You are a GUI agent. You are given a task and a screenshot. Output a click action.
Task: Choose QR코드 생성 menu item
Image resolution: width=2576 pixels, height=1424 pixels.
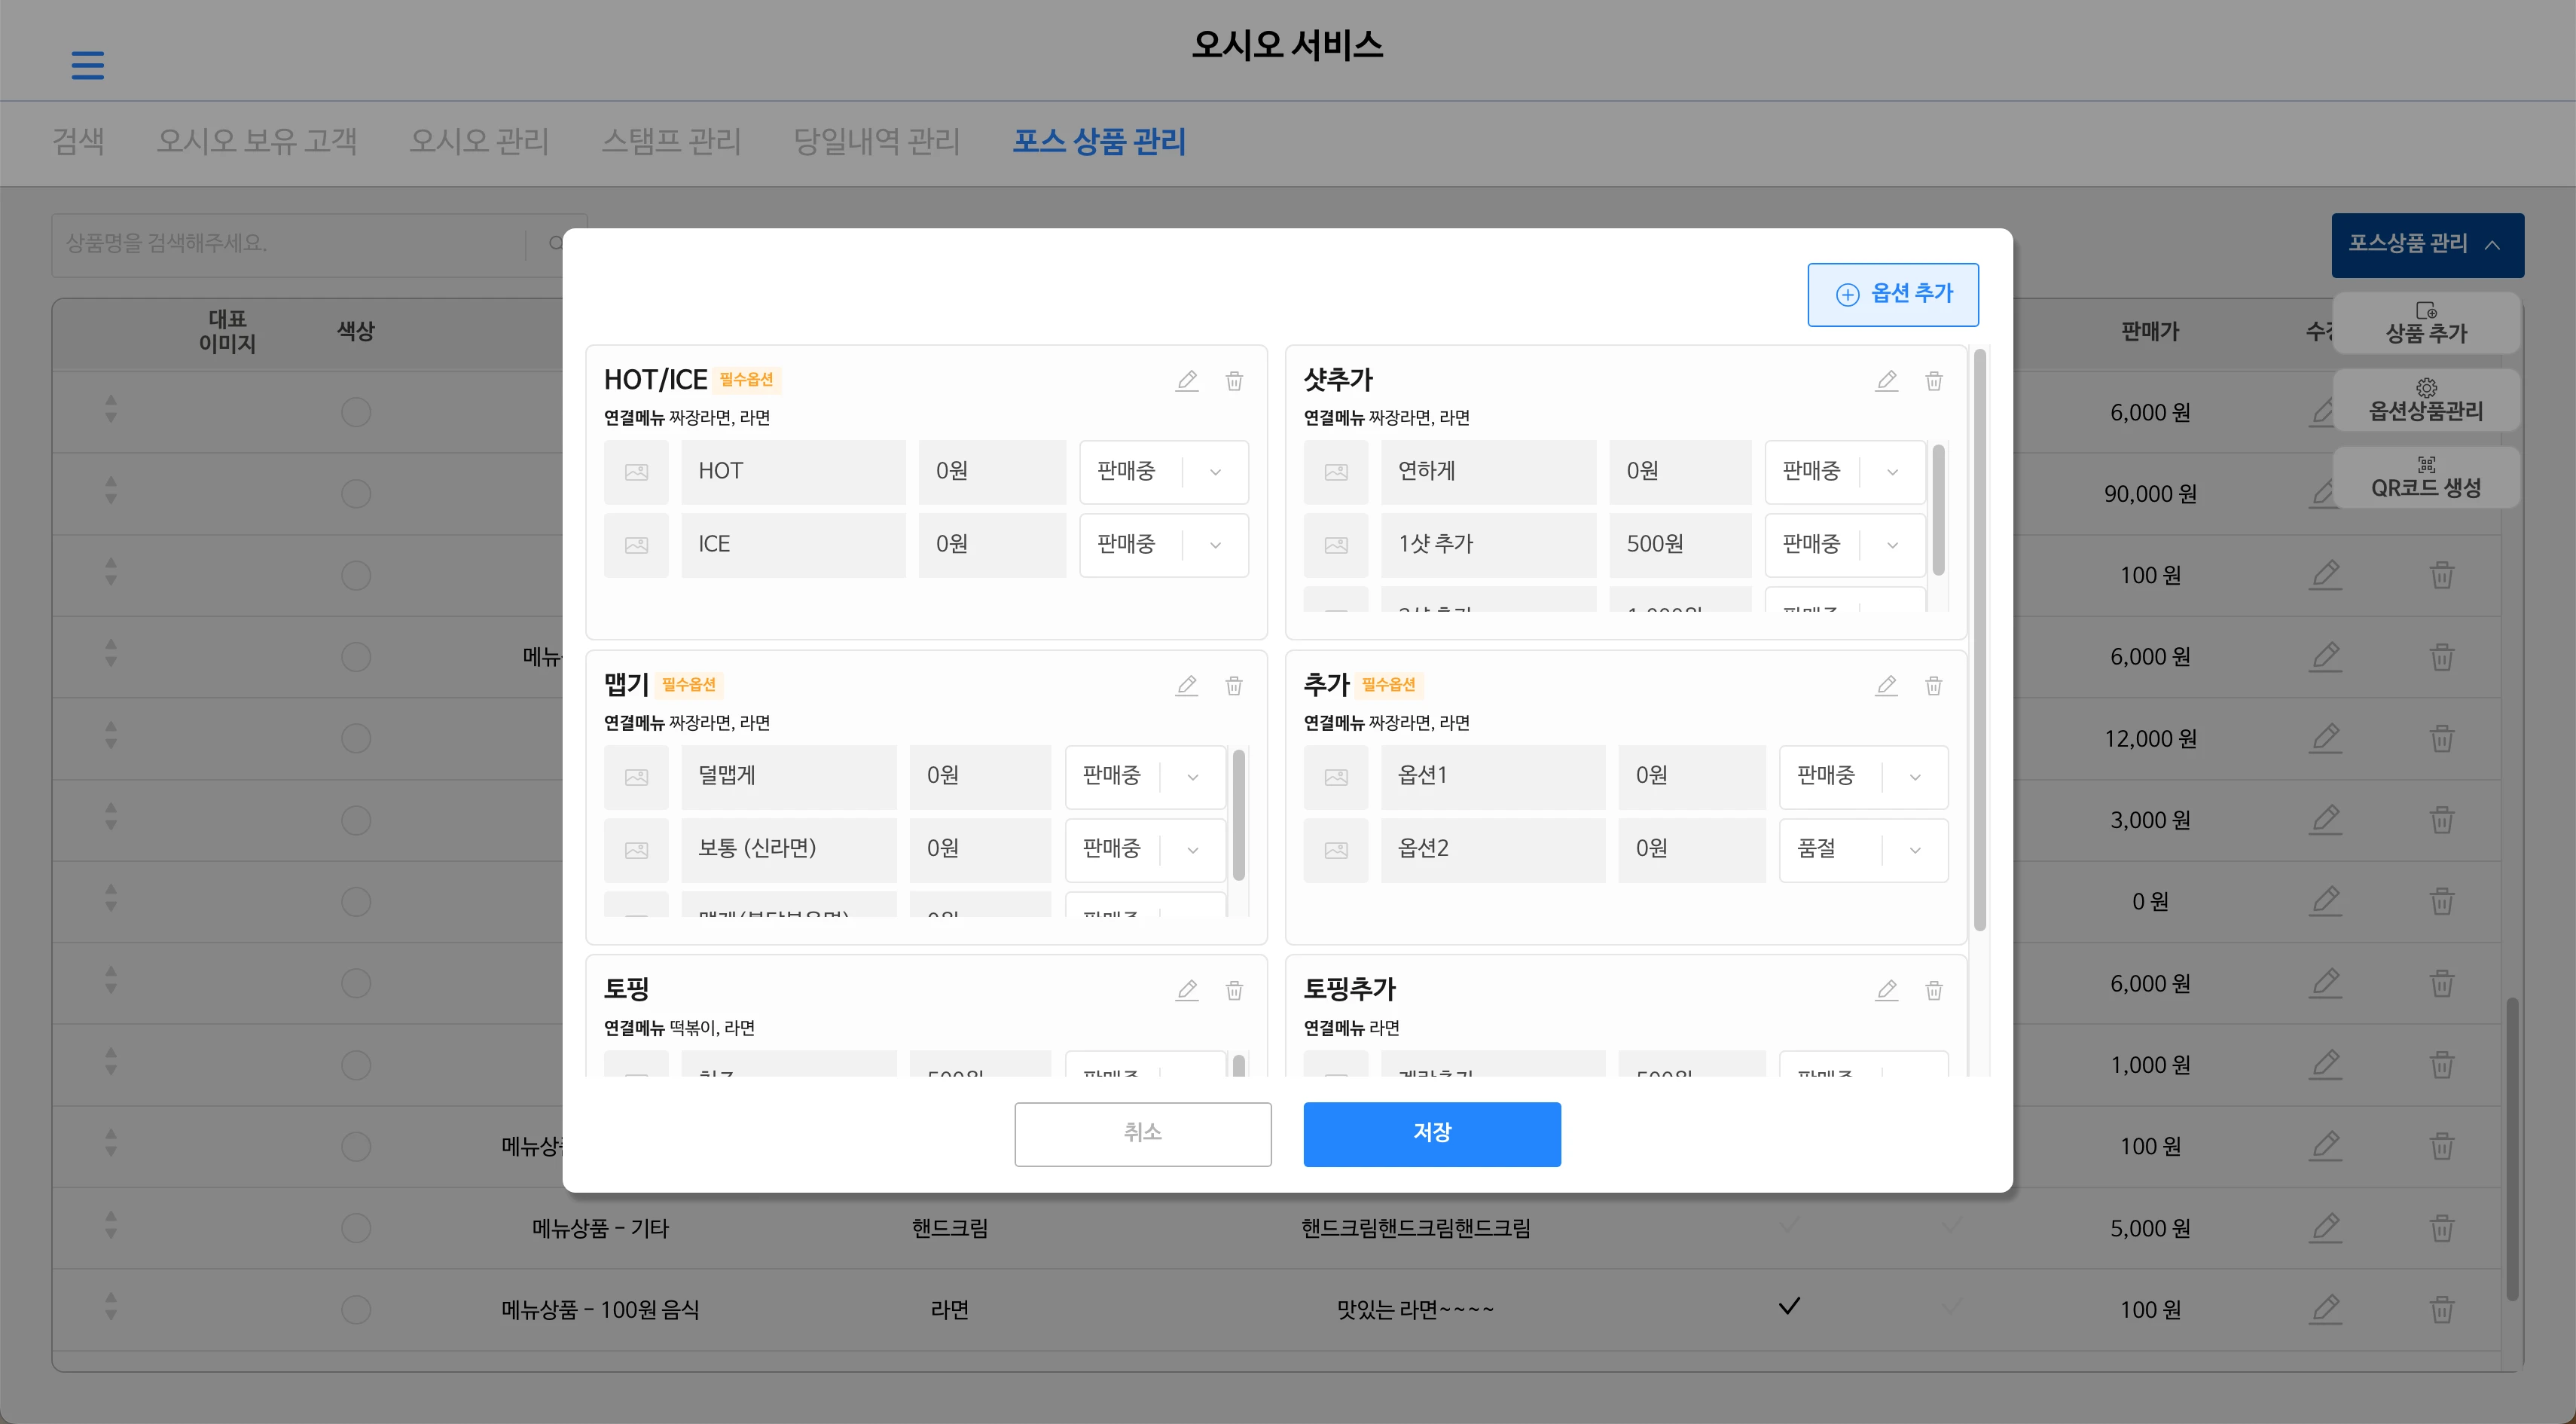(x=2426, y=477)
